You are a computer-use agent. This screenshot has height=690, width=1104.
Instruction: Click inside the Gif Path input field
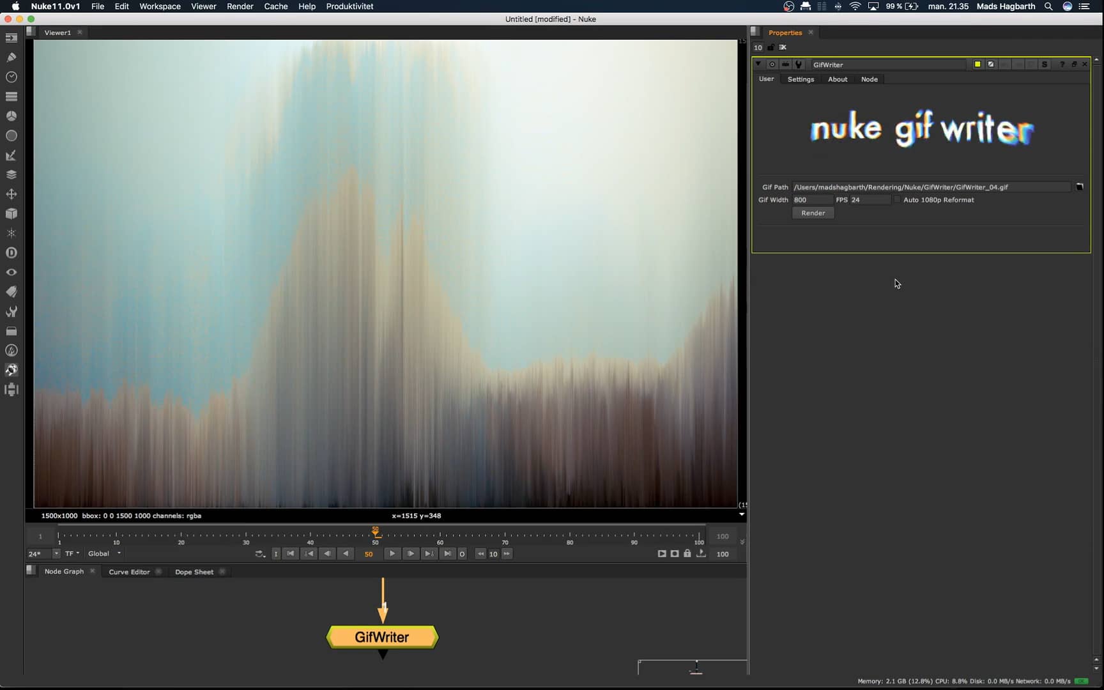click(x=926, y=187)
